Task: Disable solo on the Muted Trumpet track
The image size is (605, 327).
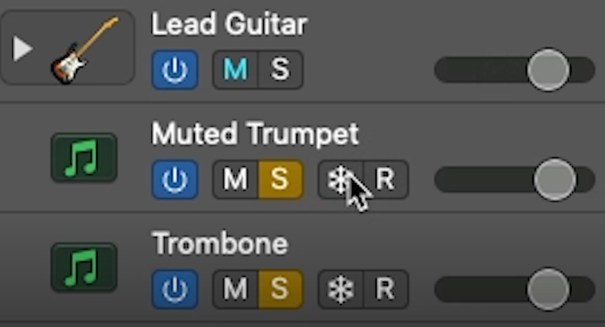Action: (x=281, y=180)
